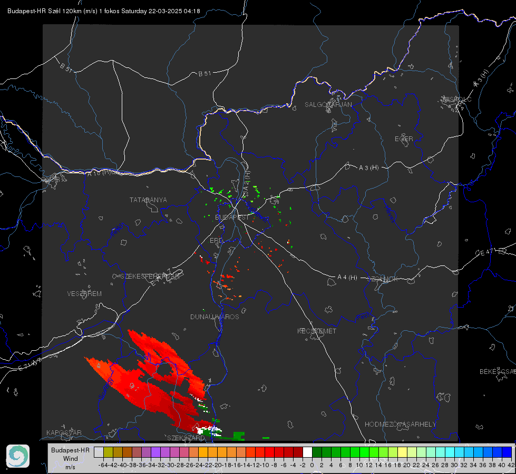Click the -64 legend value

pos(103,465)
